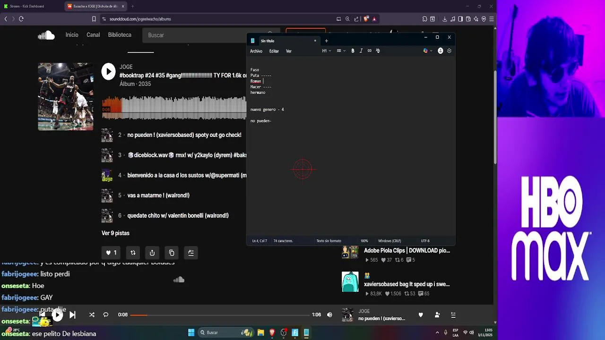Click Texto sin formato in status bar

tap(328, 241)
